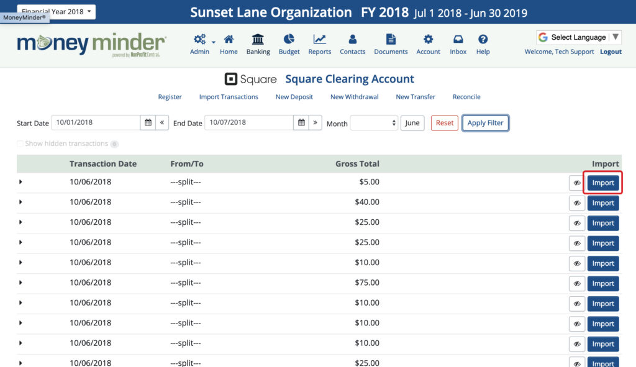Hide the $5.00 transaction with eye icon
Viewport: 636px width, 367px height.
577,183
